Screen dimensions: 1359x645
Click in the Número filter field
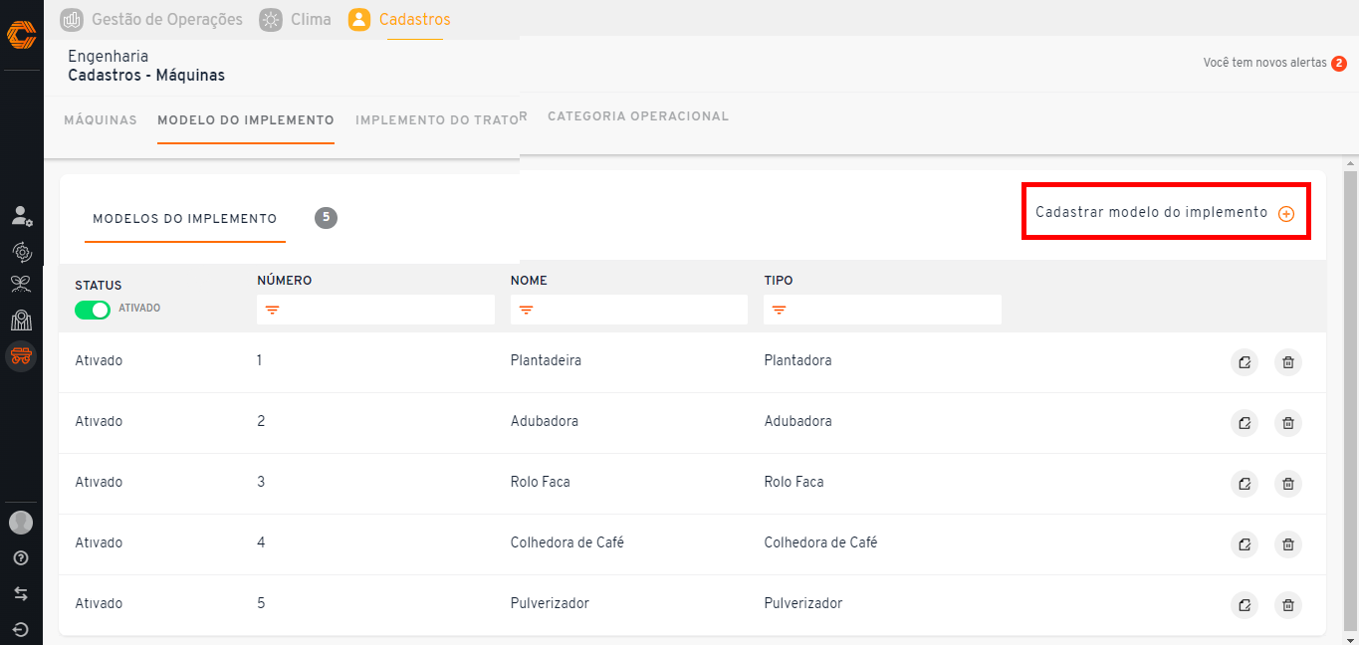[375, 310]
